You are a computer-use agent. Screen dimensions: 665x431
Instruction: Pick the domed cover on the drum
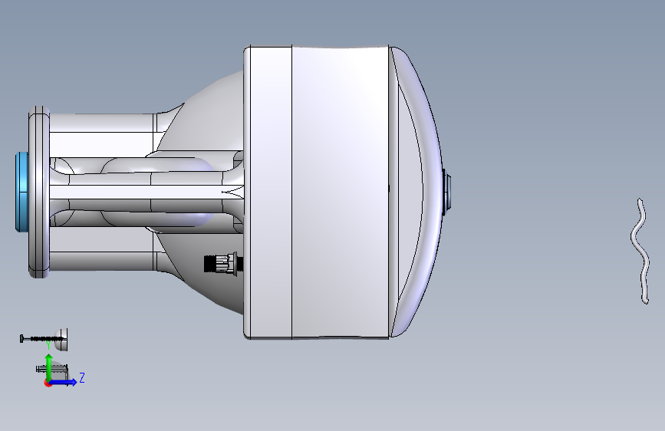(416, 192)
